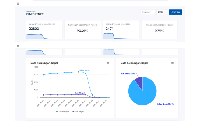This screenshot has height=121, width=200.
Task: Click Dalam Negeri data point on 2026-02-01
Action: coord(43,75)
